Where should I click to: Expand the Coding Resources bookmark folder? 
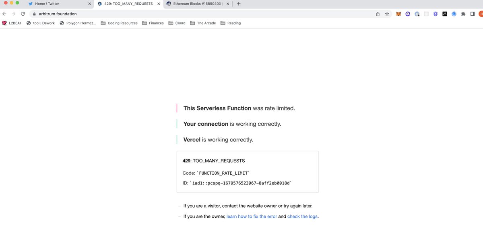tap(119, 23)
